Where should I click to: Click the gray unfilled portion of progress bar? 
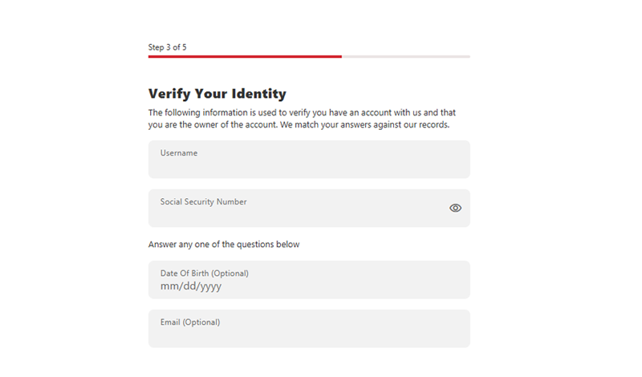pyautogui.click(x=406, y=56)
